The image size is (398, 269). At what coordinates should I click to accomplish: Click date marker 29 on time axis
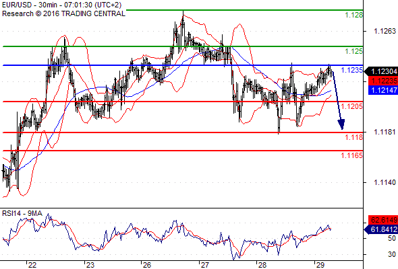click(320, 265)
